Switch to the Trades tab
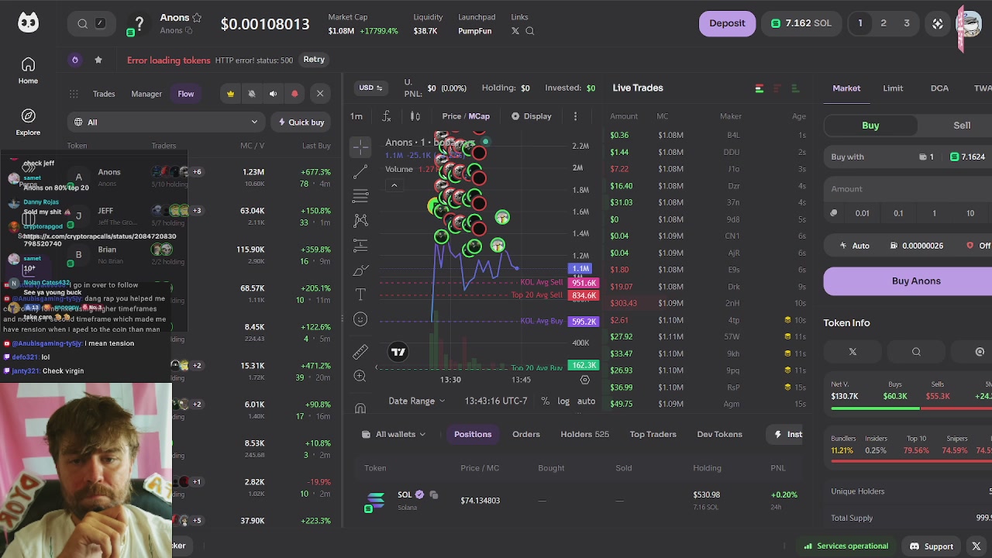 point(104,94)
